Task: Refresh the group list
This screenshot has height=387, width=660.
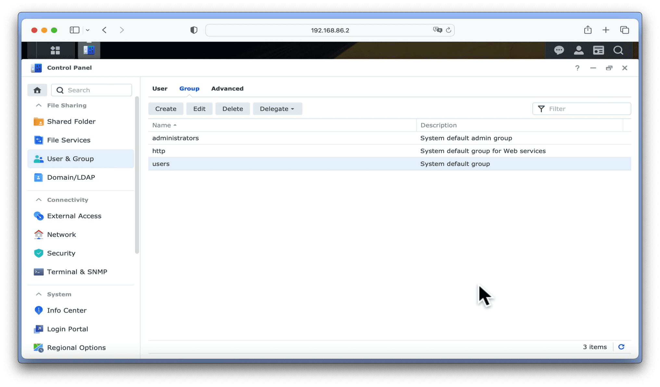Action: tap(621, 347)
